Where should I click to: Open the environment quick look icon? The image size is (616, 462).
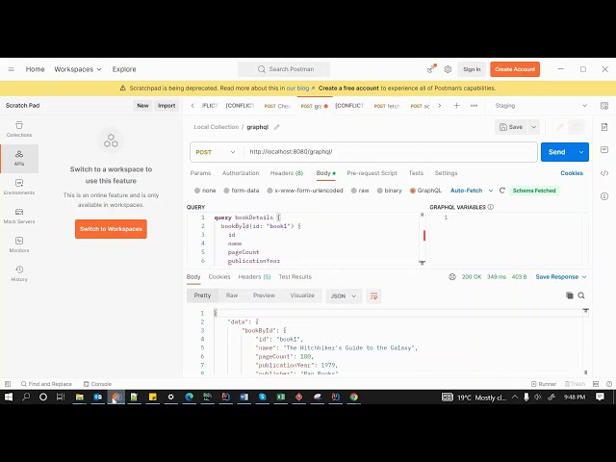point(604,106)
